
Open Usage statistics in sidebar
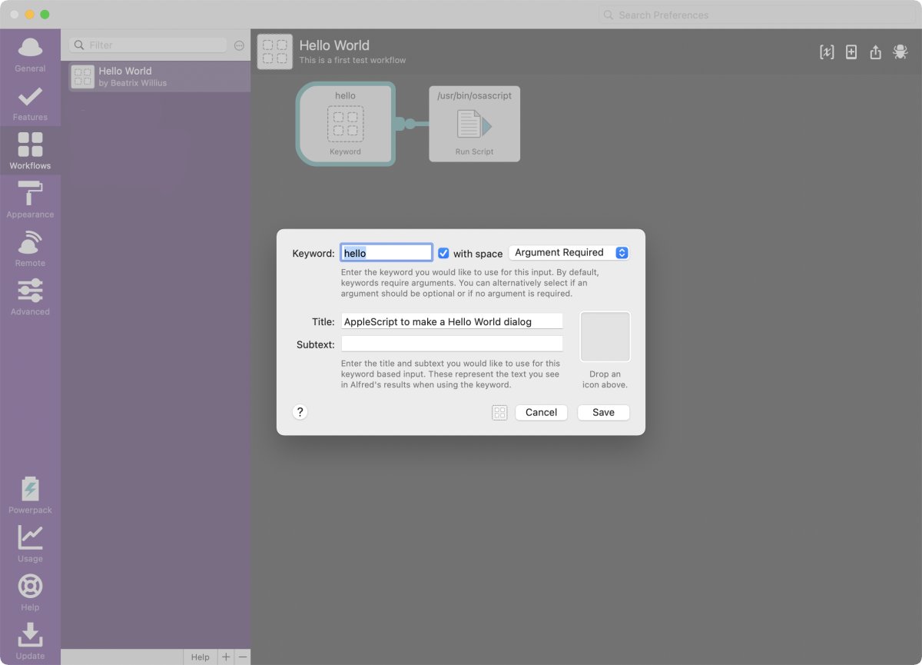click(x=30, y=544)
